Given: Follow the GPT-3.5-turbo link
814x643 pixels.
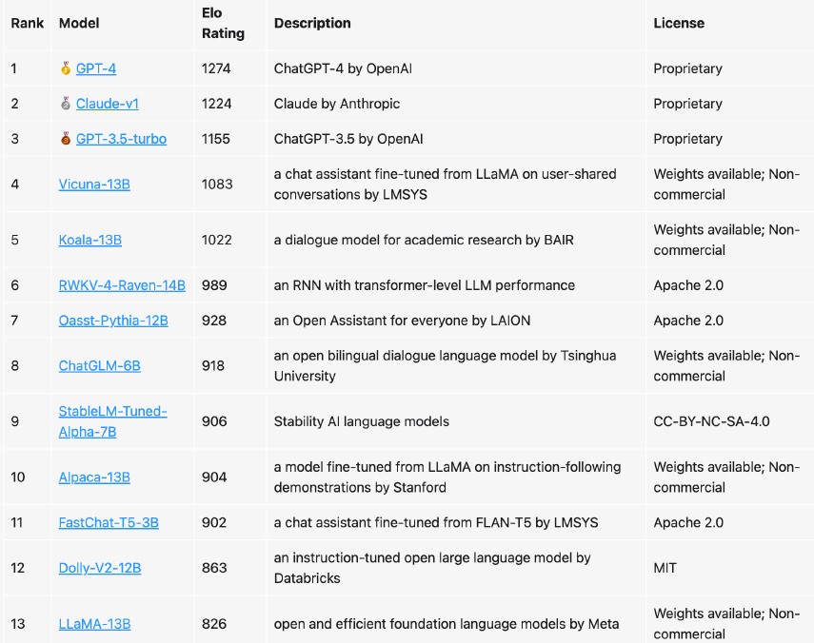Looking at the screenshot, I should click(x=121, y=139).
